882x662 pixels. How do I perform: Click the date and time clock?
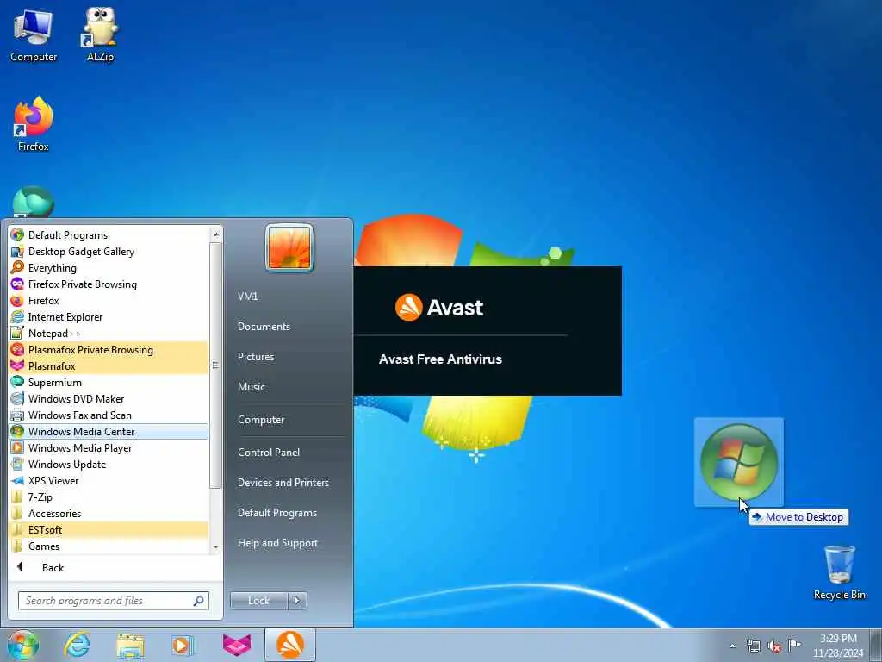pos(837,646)
